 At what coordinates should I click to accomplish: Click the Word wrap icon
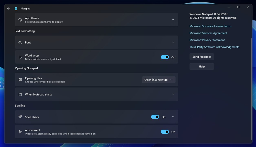pos(20,57)
